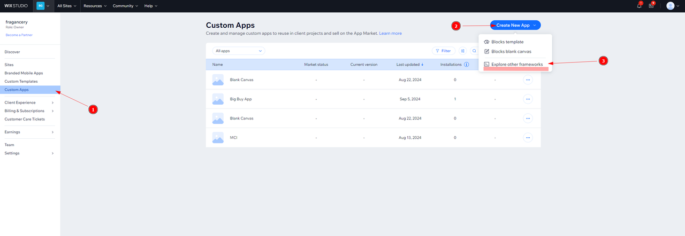Click the search magnifier icon in the table toolbar
The image size is (685, 236).
pyautogui.click(x=474, y=51)
